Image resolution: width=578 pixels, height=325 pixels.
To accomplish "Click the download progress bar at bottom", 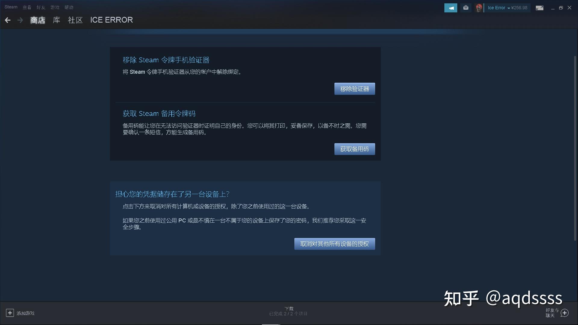I will coord(271,324).
